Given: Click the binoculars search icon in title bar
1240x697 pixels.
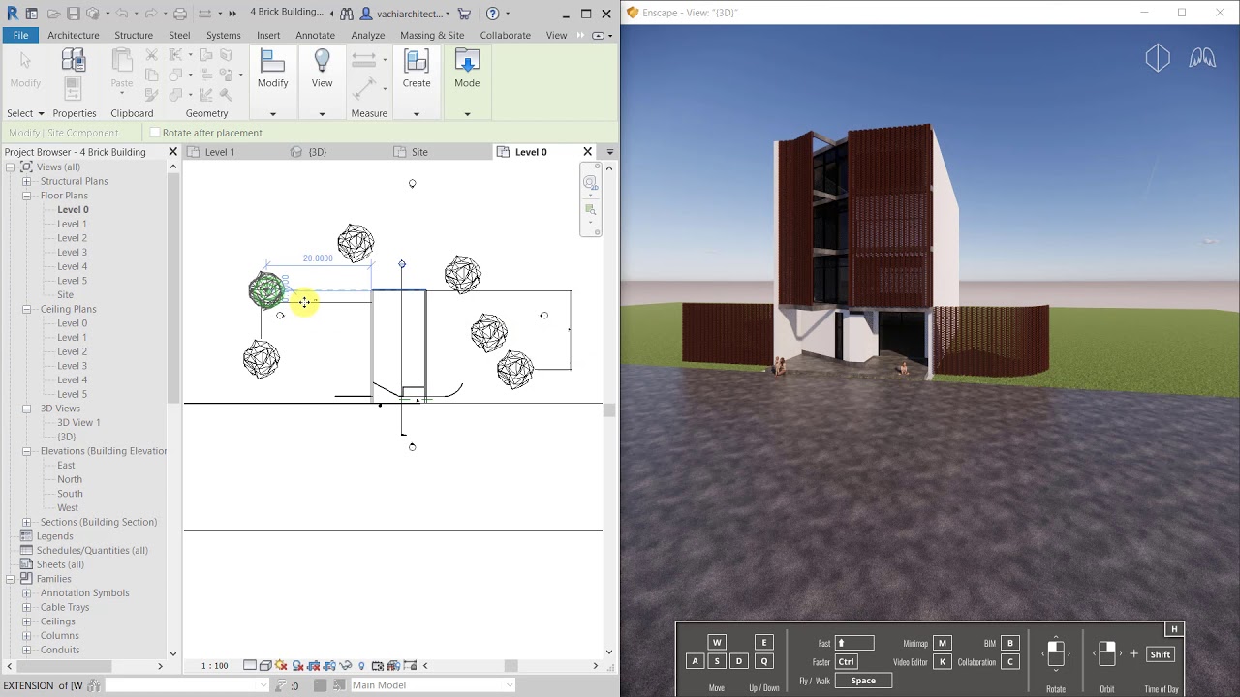Looking at the screenshot, I should pos(347,14).
